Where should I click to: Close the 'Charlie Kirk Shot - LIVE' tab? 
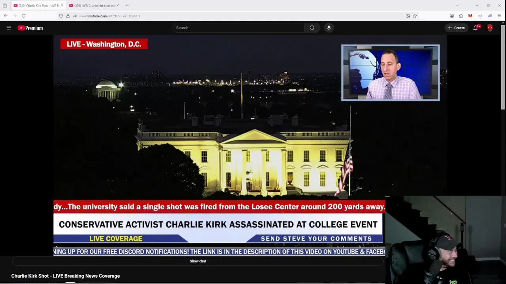(62, 6)
